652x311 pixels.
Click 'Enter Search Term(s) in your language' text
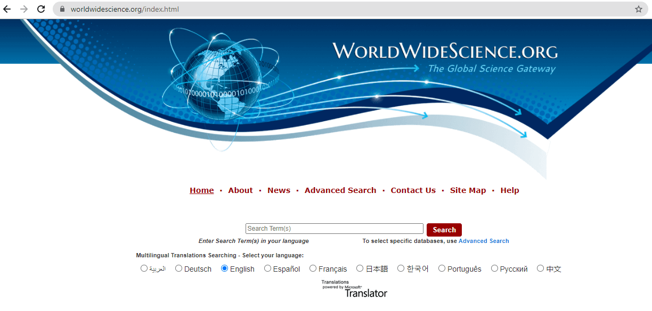point(254,241)
